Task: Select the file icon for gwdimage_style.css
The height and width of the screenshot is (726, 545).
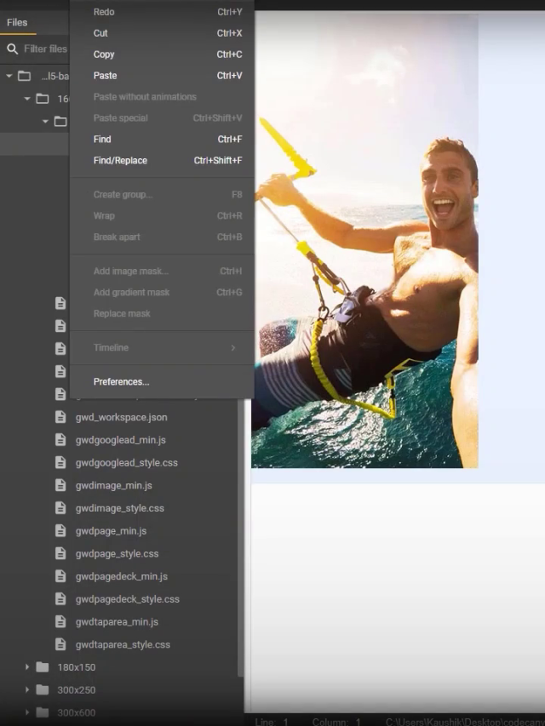Action: 60,508
